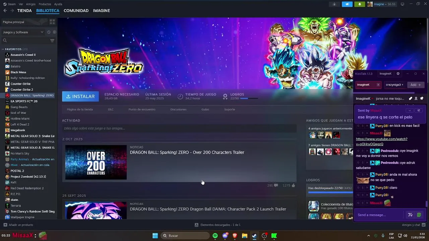Click Añadir un producto
Screen dimensions: 429x241
coord(18,225)
